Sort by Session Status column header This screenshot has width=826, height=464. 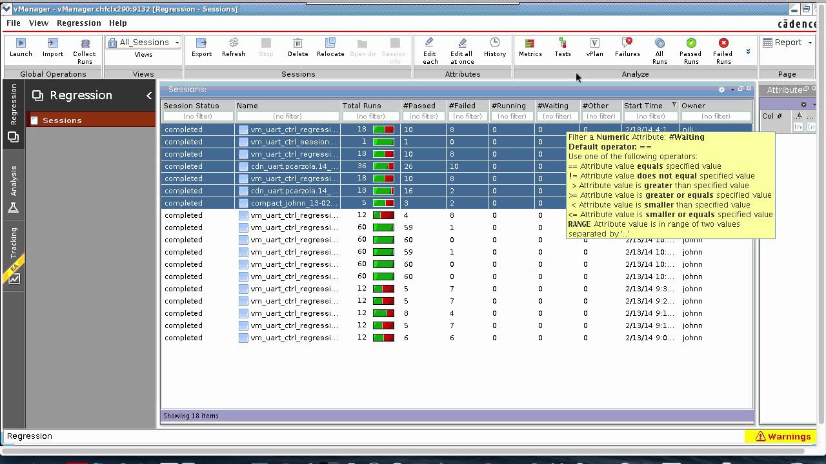(x=197, y=106)
